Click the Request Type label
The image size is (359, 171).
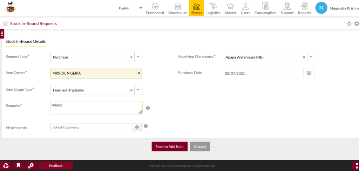point(18,56)
